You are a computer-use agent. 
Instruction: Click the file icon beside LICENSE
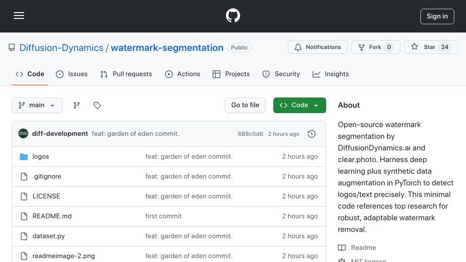coord(24,196)
